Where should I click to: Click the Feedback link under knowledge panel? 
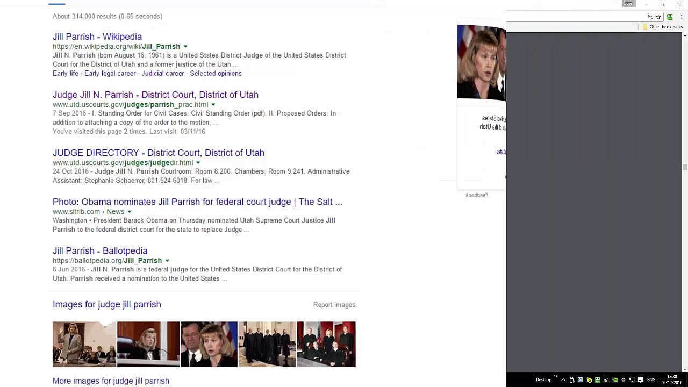point(477,195)
